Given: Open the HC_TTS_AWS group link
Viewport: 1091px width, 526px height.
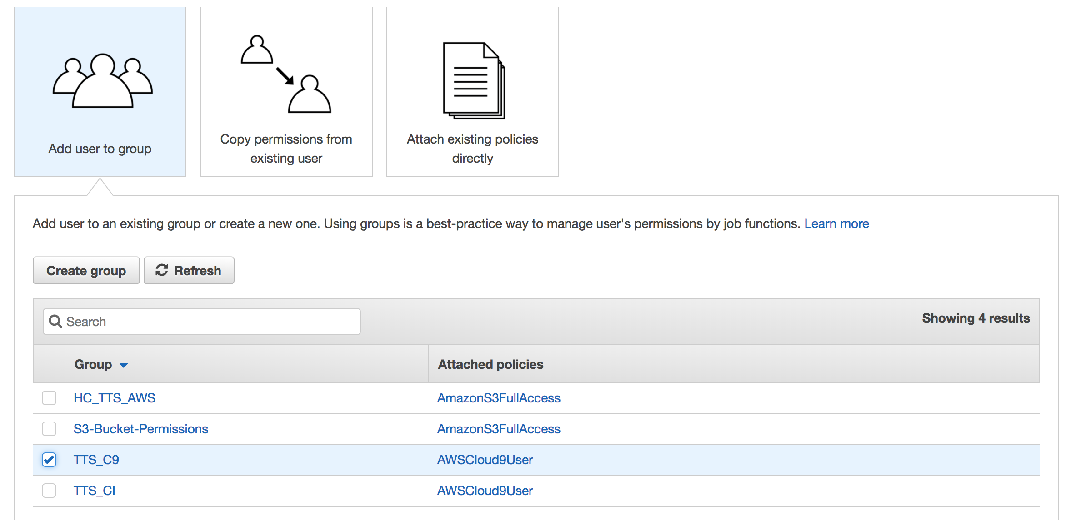Looking at the screenshot, I should pos(115,398).
